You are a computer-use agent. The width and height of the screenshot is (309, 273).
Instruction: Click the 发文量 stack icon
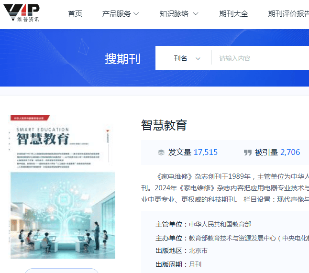[x=161, y=153]
